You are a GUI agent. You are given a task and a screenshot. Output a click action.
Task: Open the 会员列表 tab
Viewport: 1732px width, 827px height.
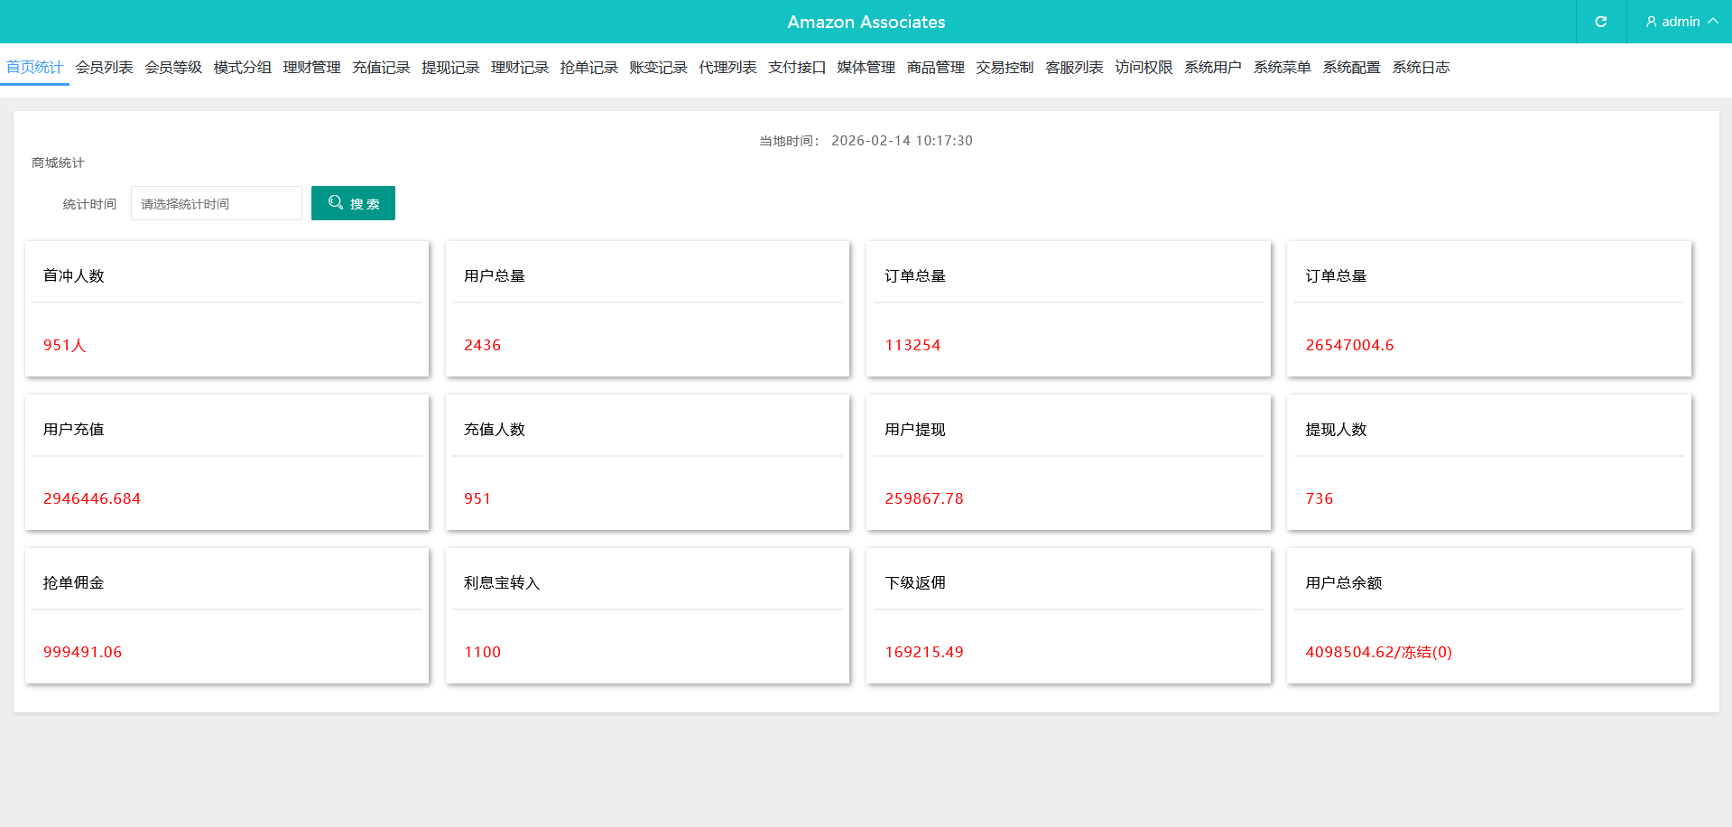(x=104, y=68)
